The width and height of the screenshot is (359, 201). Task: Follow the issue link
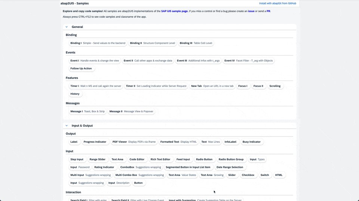tap(251, 11)
